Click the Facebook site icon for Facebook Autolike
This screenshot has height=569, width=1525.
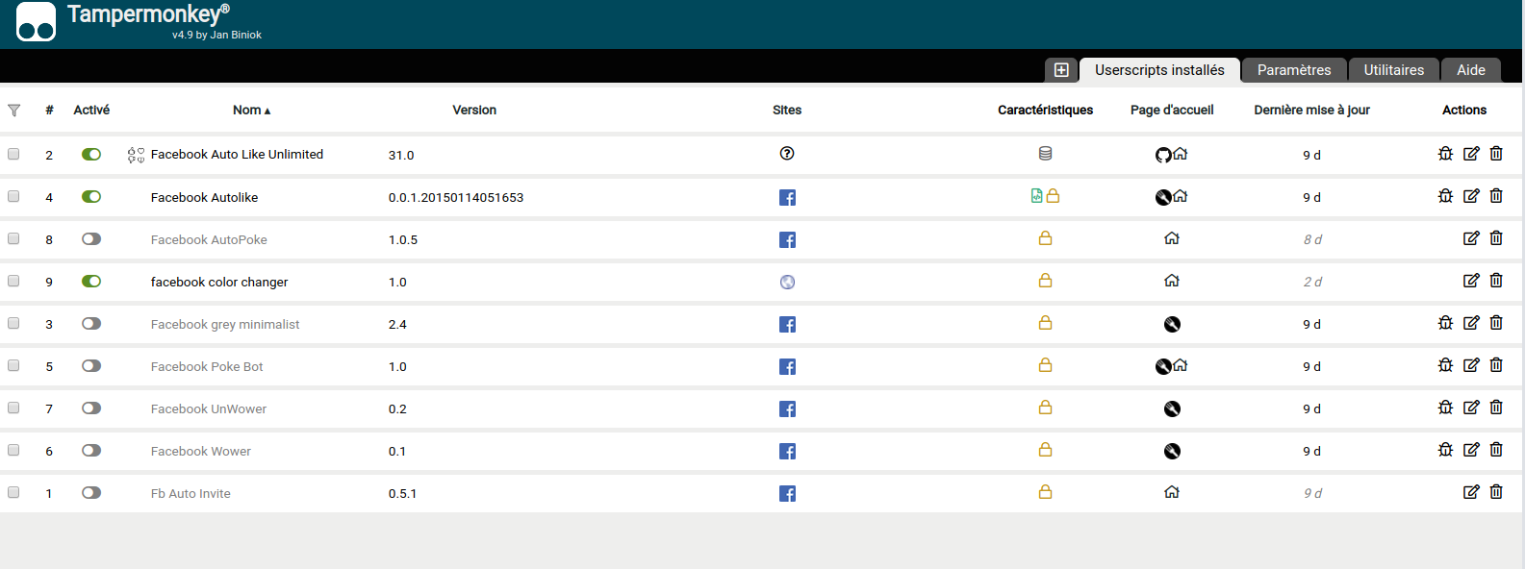tap(787, 198)
